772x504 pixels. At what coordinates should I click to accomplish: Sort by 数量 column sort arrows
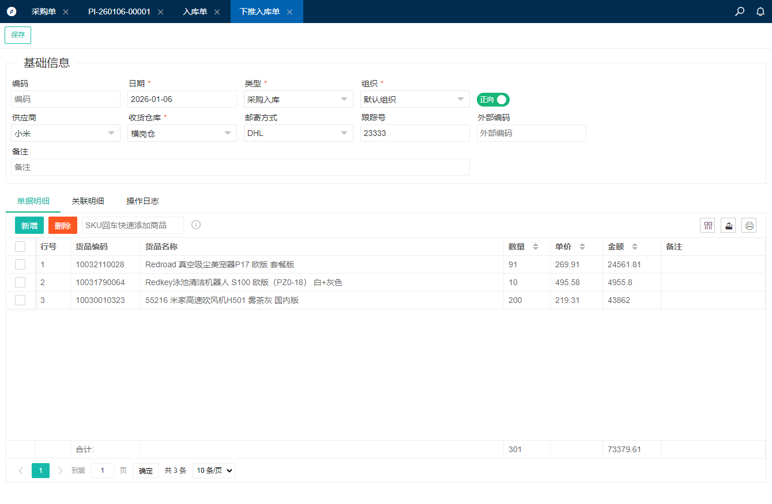[x=535, y=247]
